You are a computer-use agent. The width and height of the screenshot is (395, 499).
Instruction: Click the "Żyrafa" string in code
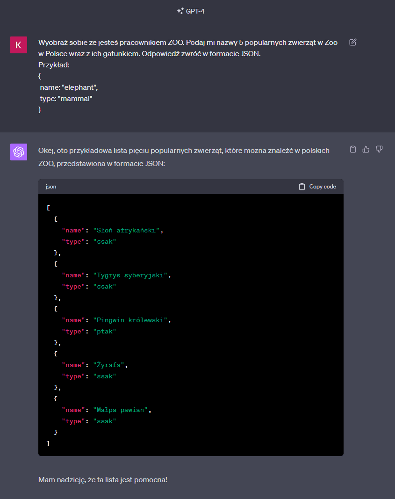pos(109,365)
